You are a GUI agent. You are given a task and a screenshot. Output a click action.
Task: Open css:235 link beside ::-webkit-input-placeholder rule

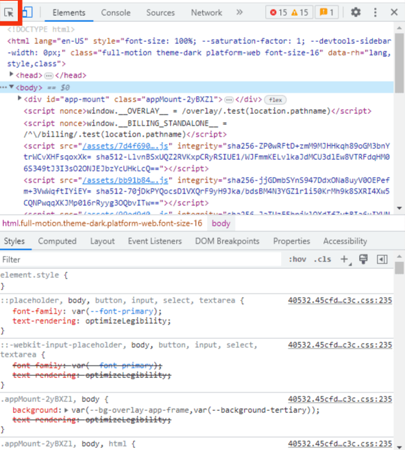tap(340, 345)
